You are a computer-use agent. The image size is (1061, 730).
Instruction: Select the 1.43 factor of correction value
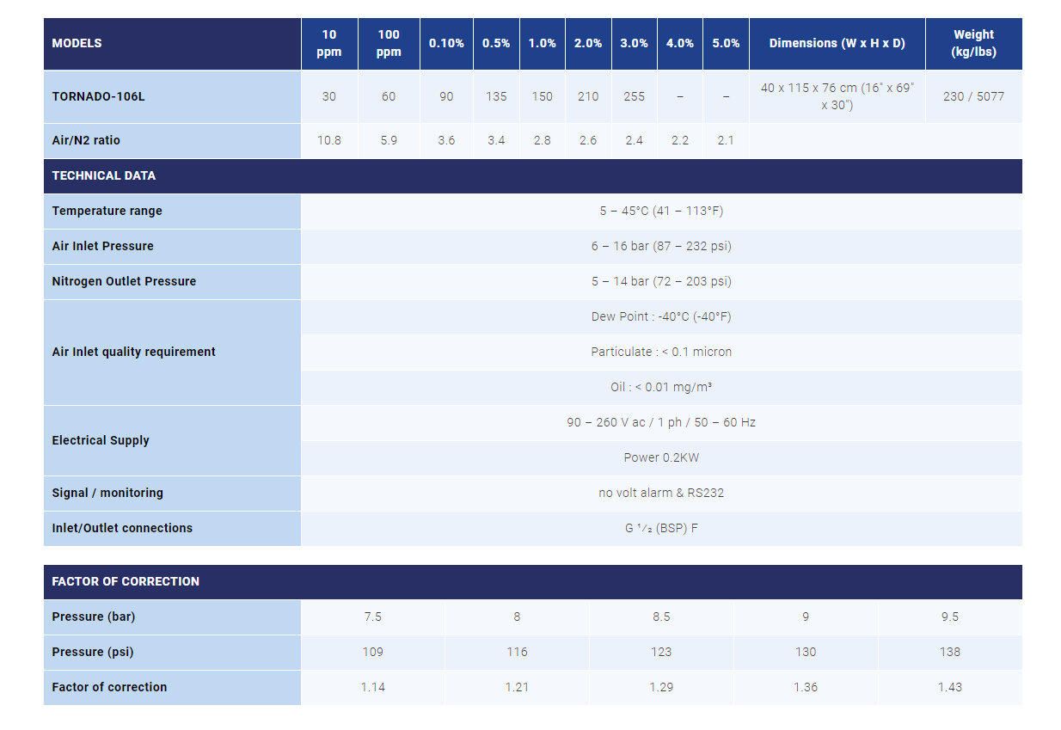(950, 687)
